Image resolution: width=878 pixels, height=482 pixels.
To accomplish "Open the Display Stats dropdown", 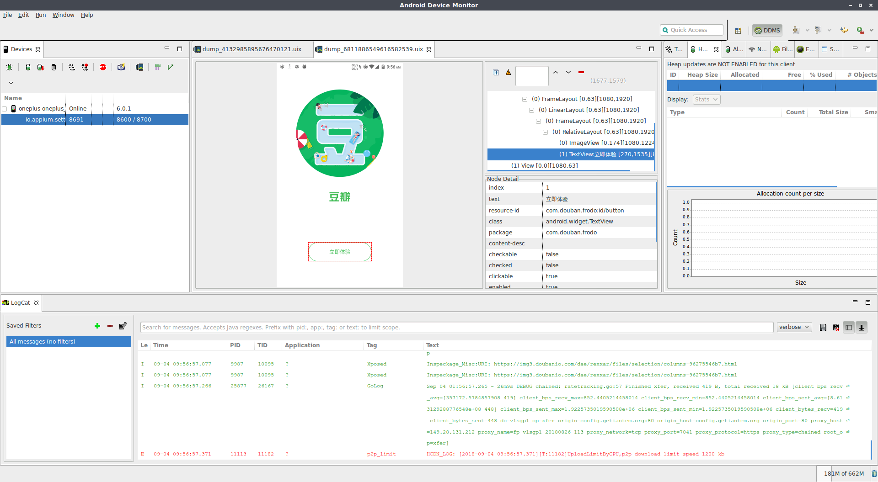I will pos(706,100).
